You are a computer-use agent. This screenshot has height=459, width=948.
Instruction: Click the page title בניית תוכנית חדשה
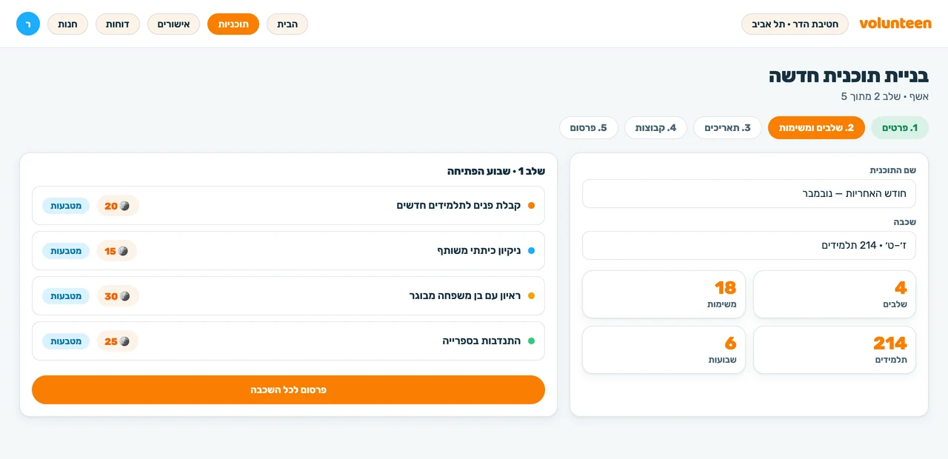click(849, 76)
